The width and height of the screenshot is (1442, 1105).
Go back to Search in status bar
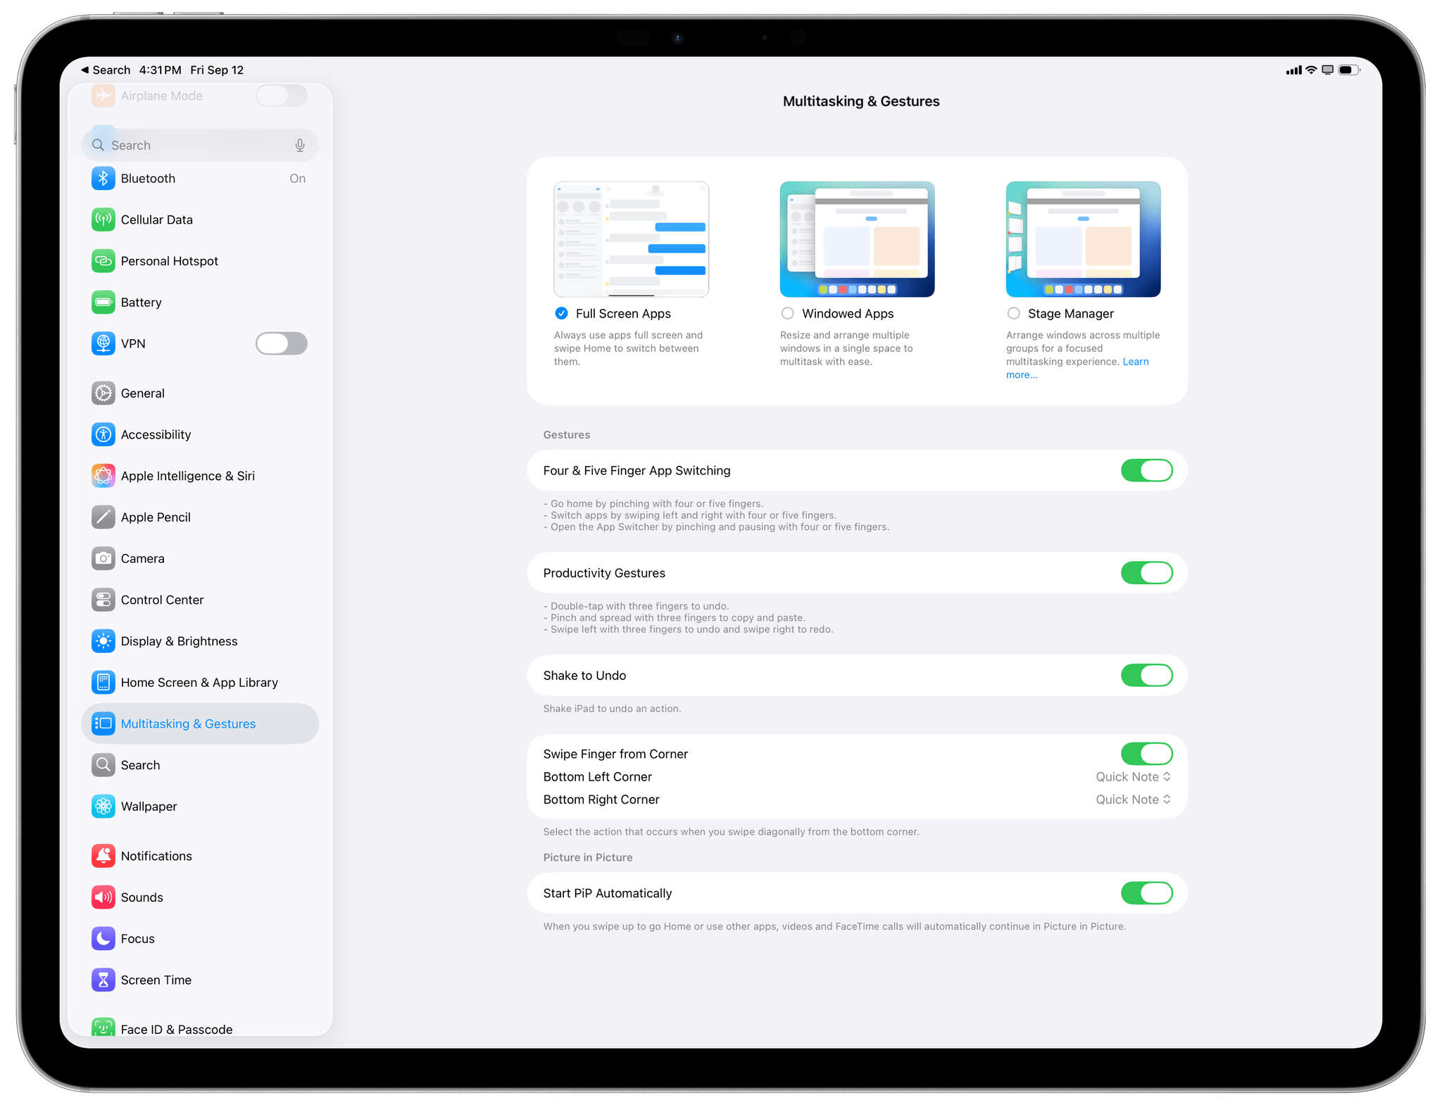pos(106,70)
